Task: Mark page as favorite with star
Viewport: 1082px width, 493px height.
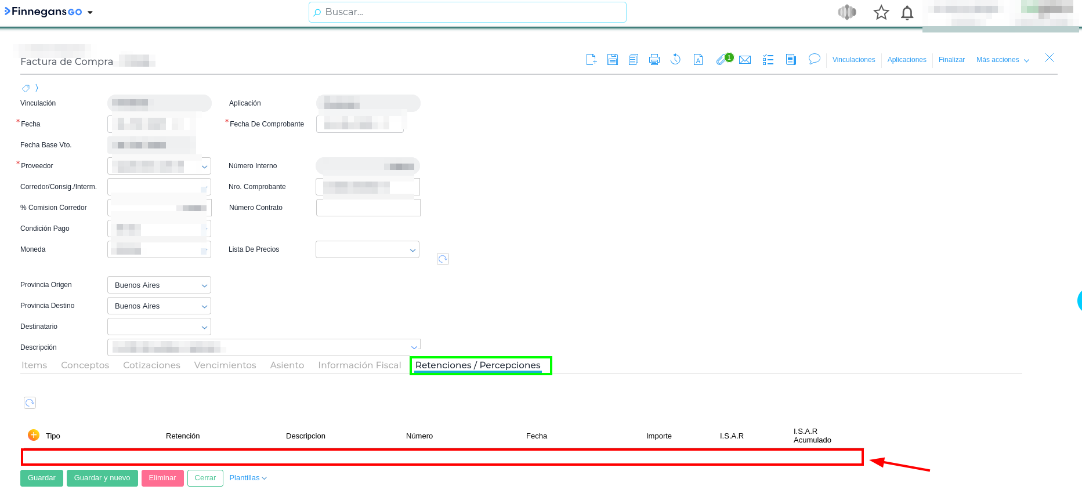Action: (x=881, y=12)
